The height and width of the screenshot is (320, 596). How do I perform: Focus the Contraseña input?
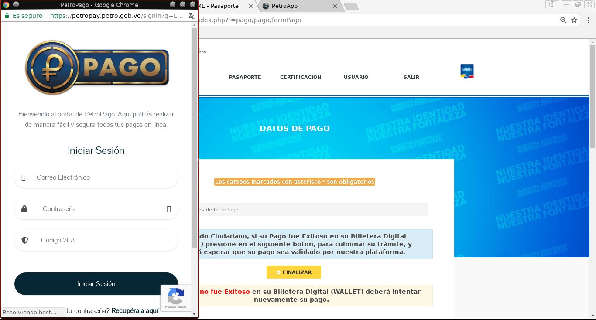(x=96, y=209)
